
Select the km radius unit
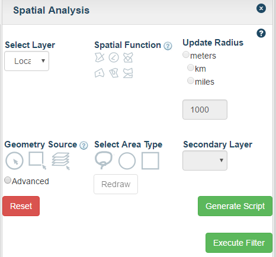(x=191, y=68)
